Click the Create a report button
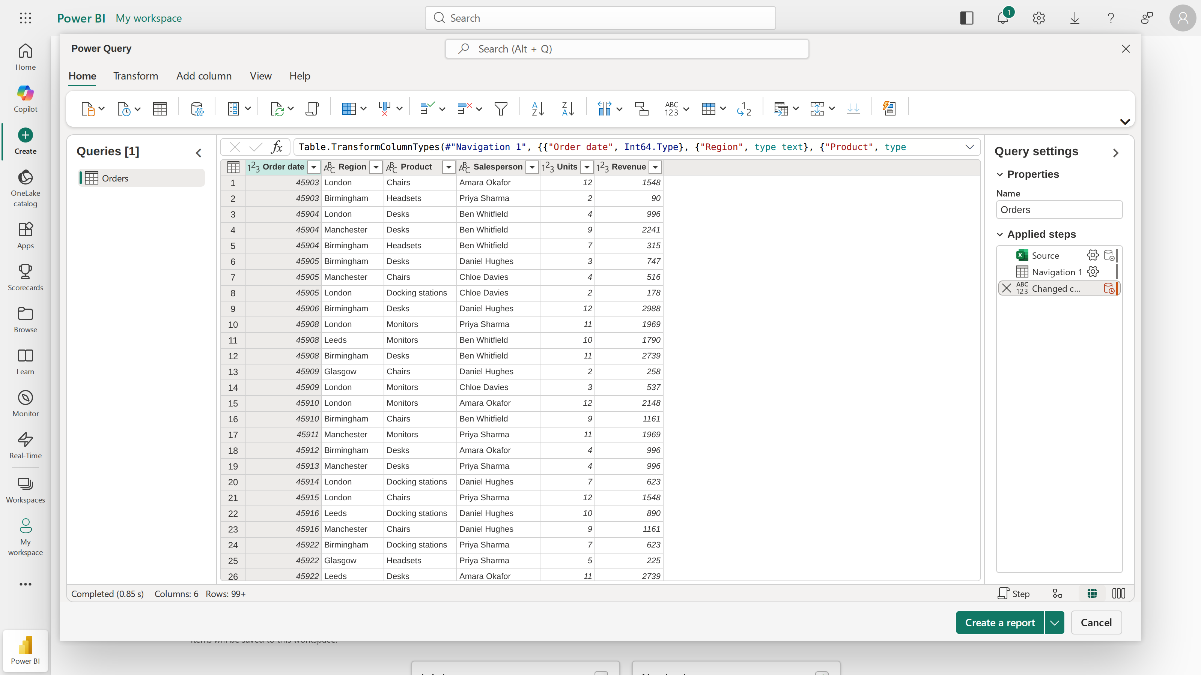Image resolution: width=1201 pixels, height=675 pixels. [x=1000, y=623]
